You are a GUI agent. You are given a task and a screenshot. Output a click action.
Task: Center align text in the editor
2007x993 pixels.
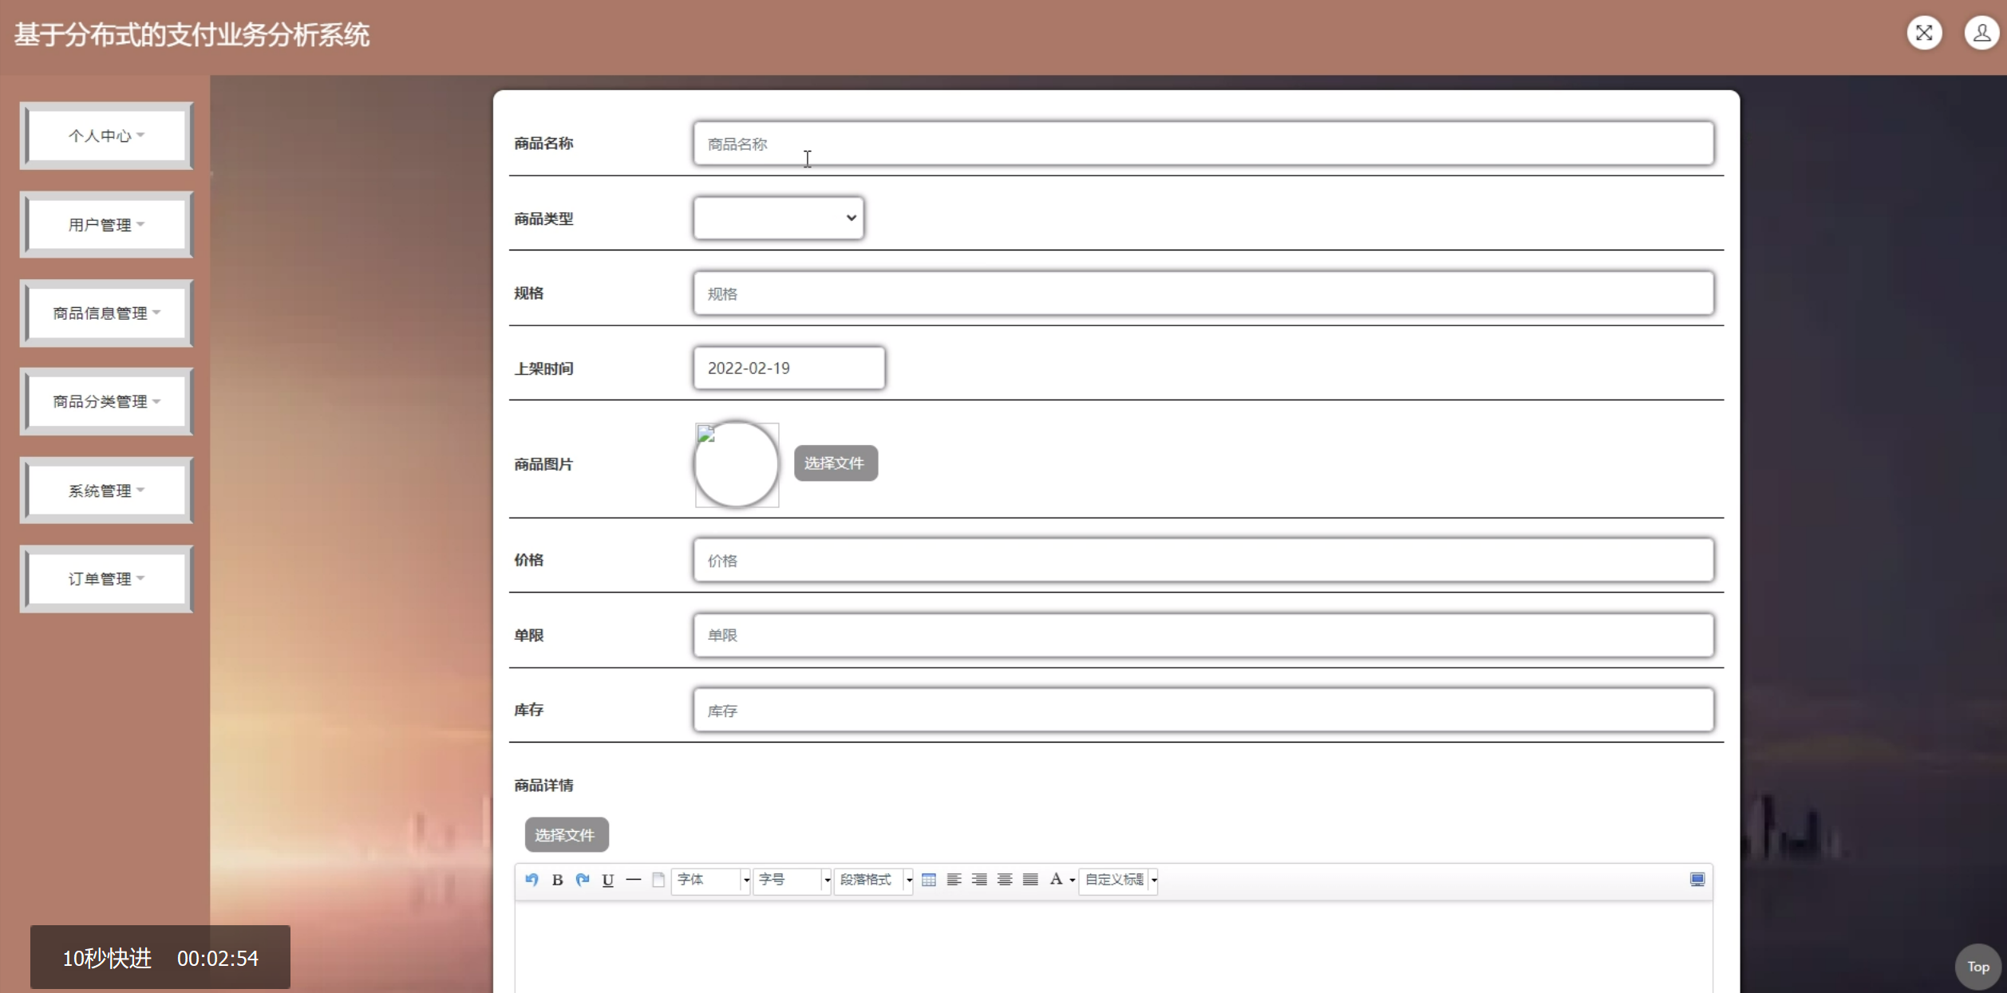pos(1005,879)
